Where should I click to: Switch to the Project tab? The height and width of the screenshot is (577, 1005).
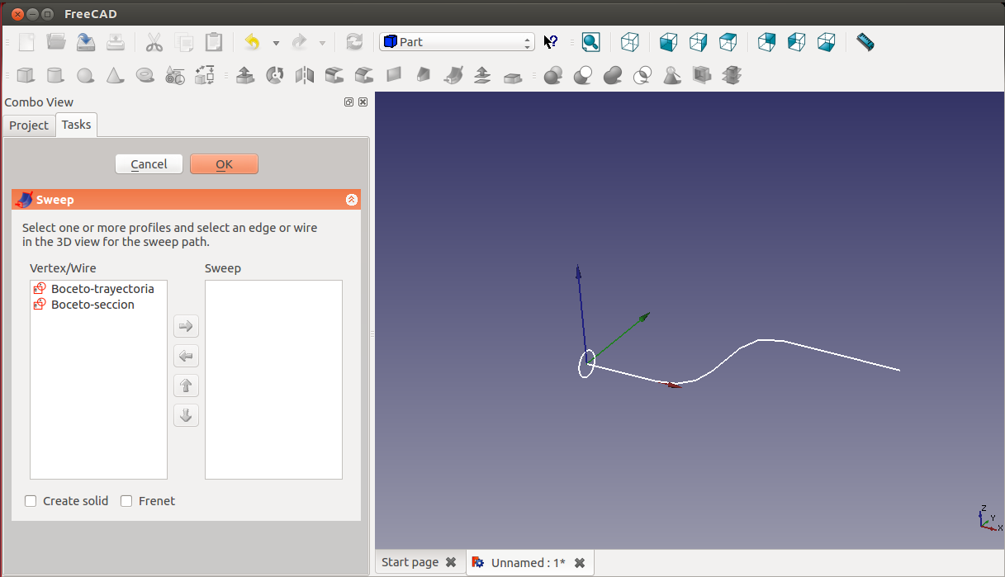point(29,125)
